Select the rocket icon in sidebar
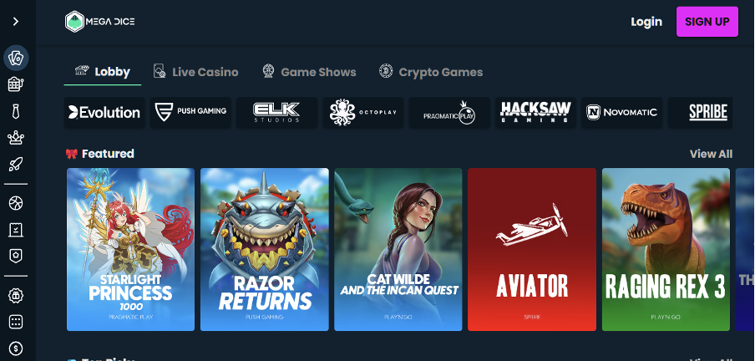 16,165
